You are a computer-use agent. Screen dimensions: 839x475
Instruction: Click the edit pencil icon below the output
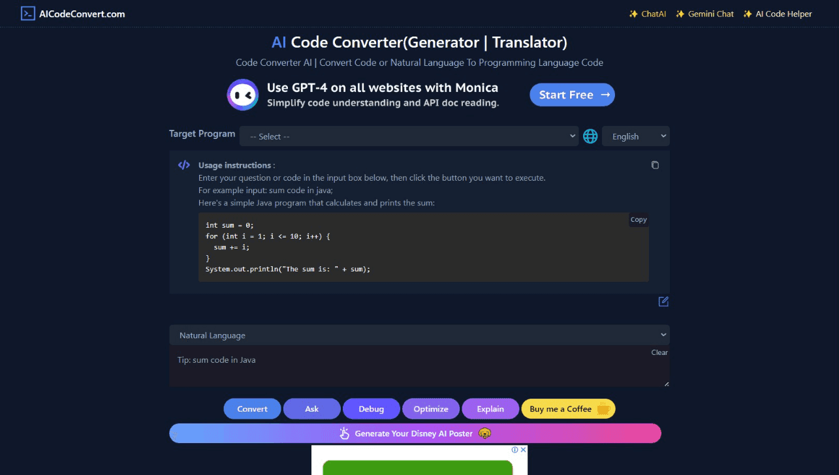663,301
